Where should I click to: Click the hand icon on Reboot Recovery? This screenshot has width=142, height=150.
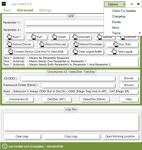coord(42,44)
